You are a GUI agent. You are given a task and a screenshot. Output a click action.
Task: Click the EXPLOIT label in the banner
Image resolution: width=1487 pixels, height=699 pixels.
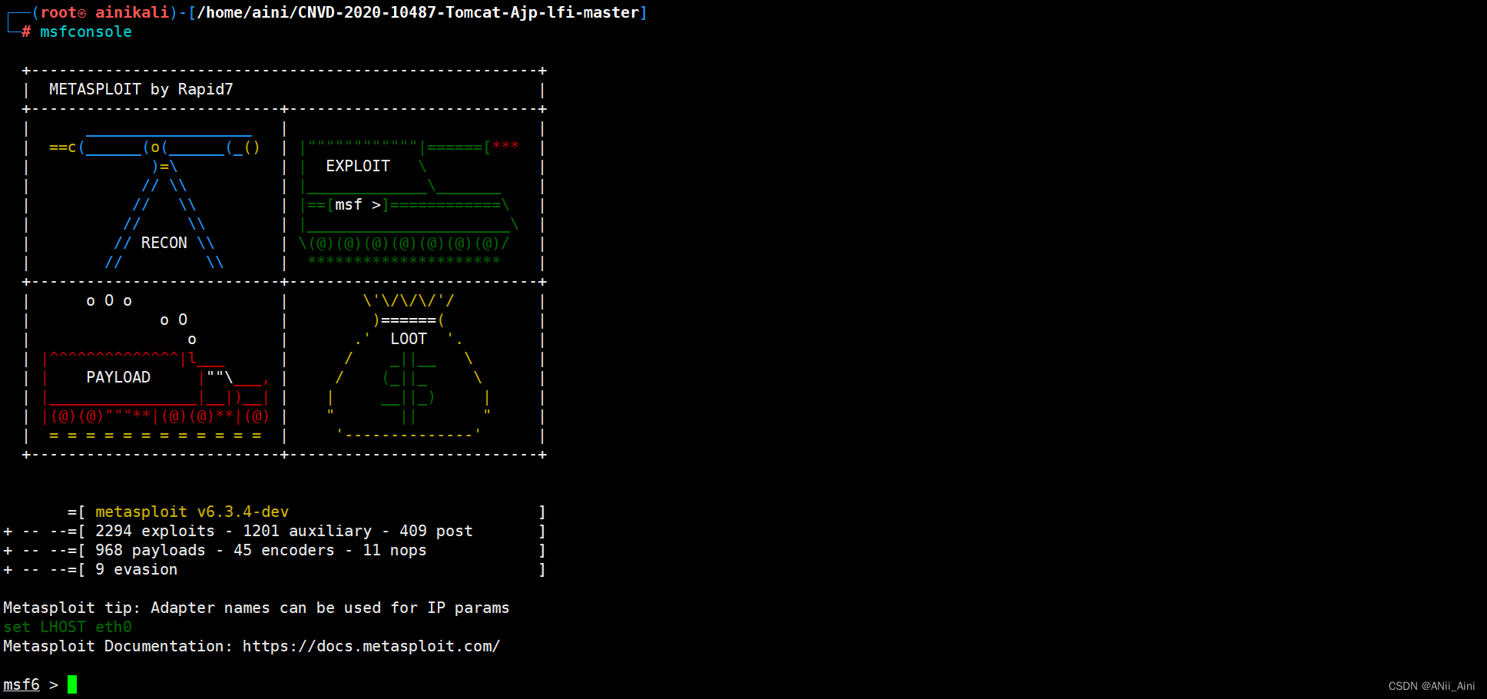358,166
